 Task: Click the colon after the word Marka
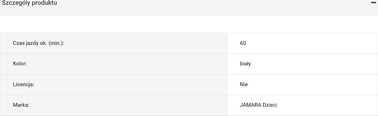pos(29,105)
